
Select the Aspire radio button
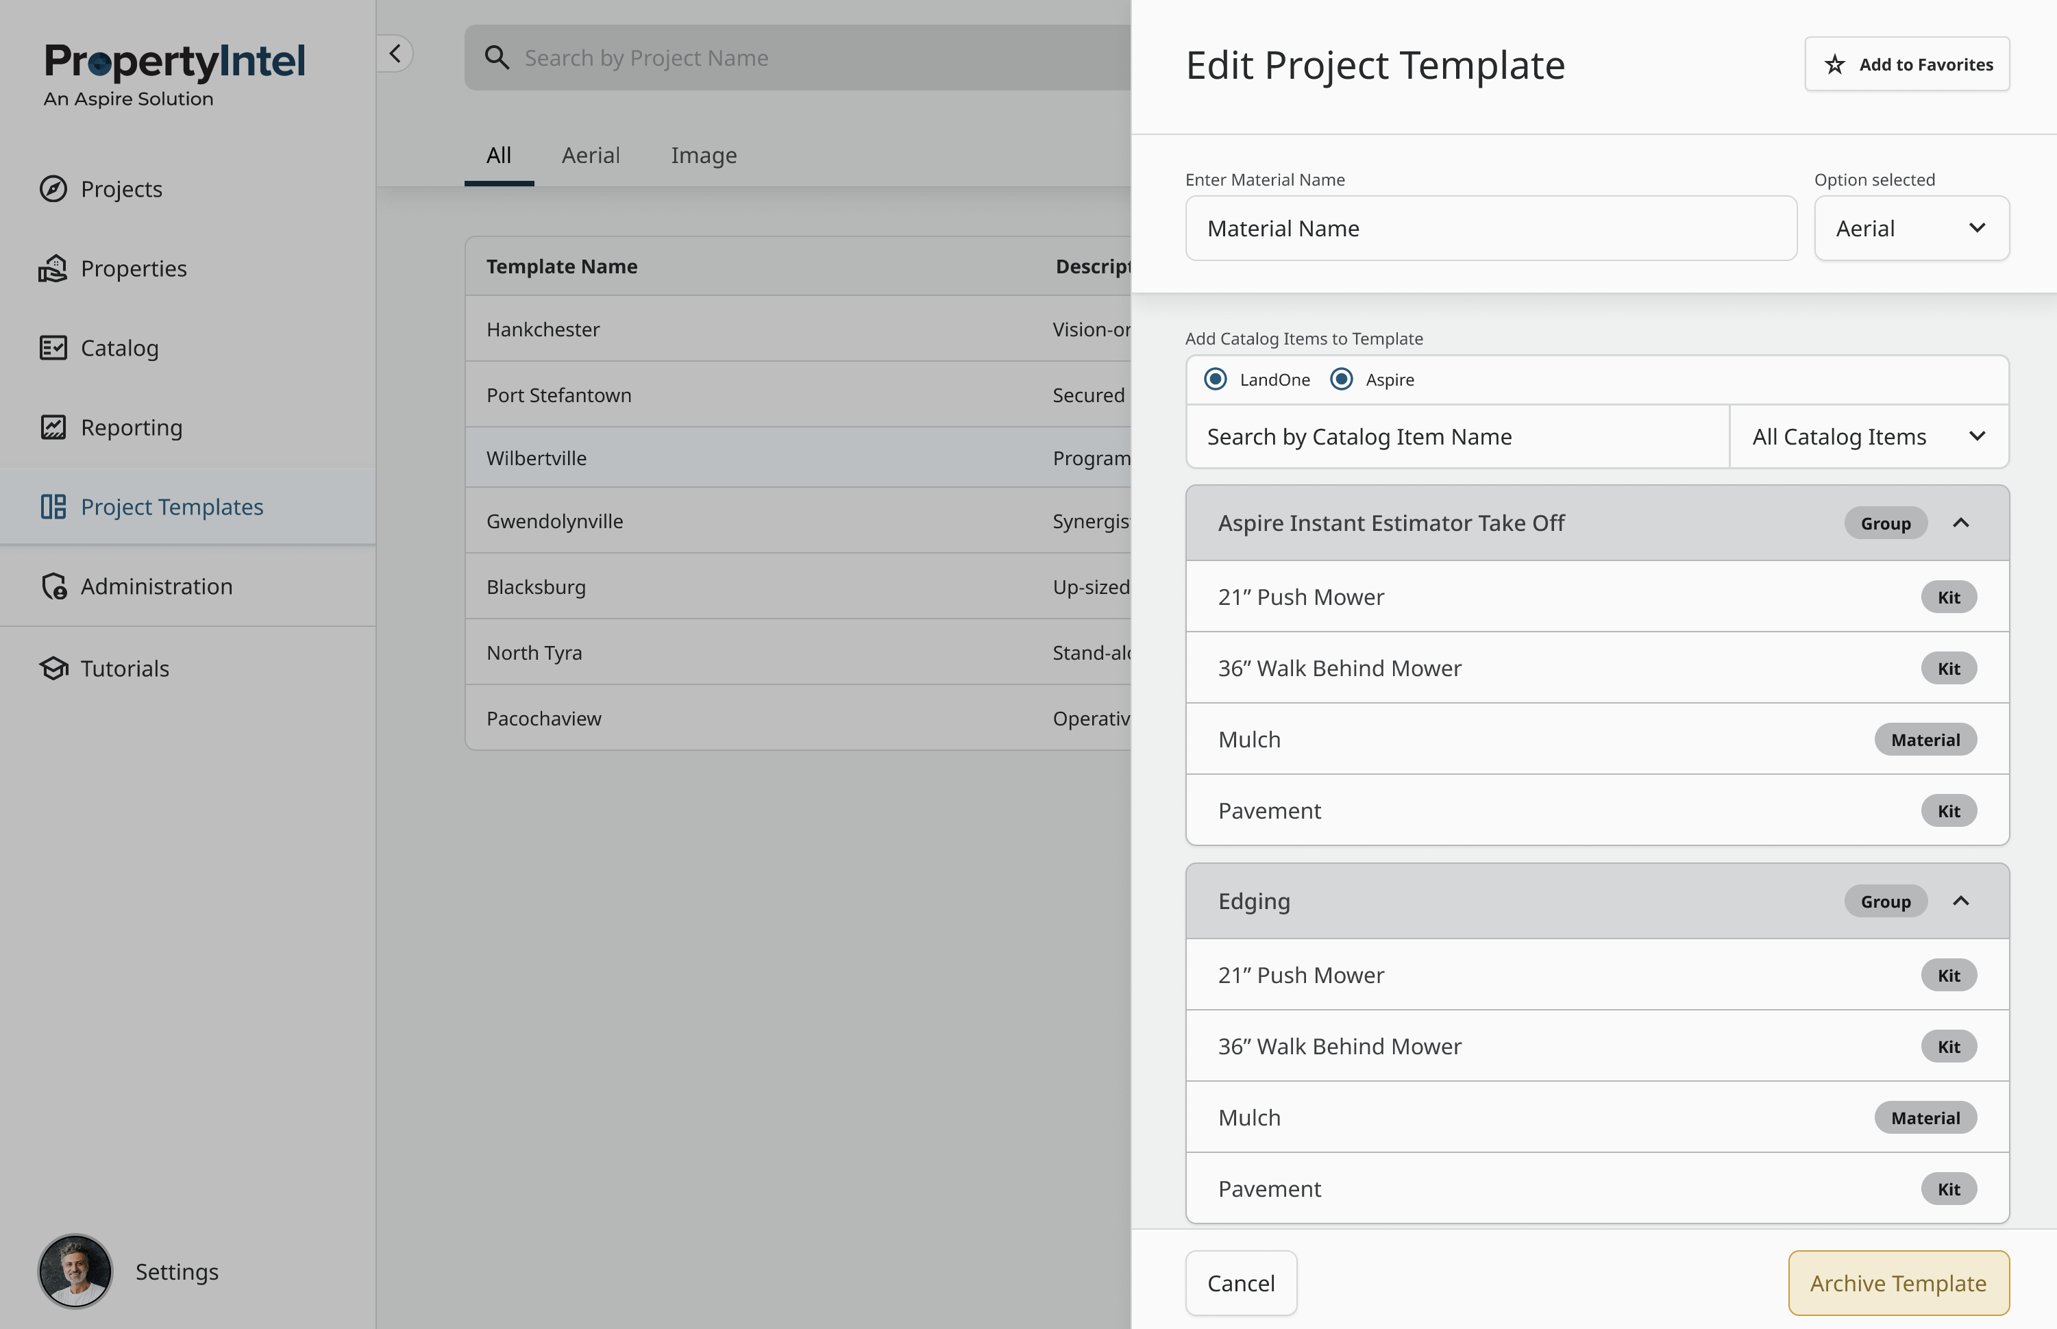coord(1342,380)
